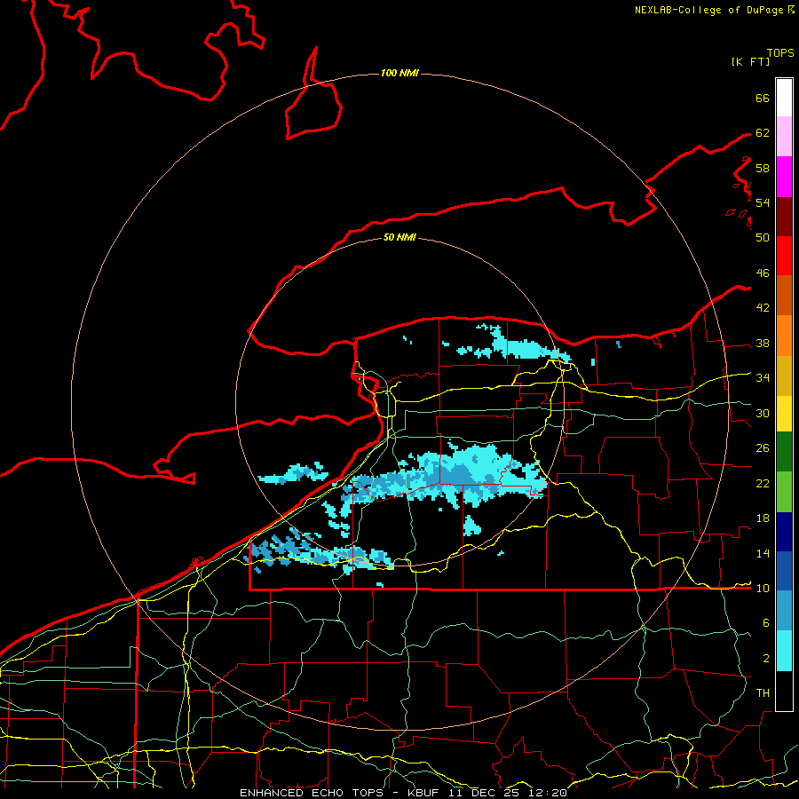Click the dark red maroon legend swatch
This screenshot has width=799, height=799.
coord(784,217)
